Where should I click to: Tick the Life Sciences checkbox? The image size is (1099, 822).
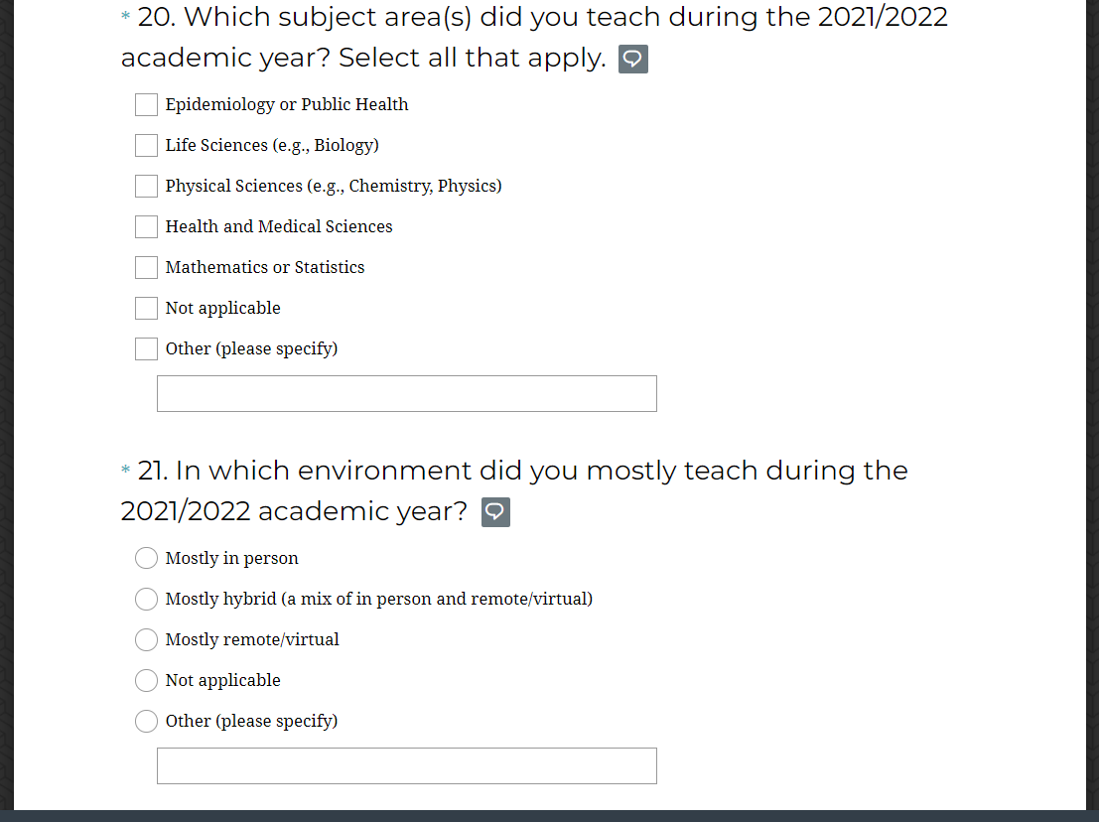click(x=147, y=145)
